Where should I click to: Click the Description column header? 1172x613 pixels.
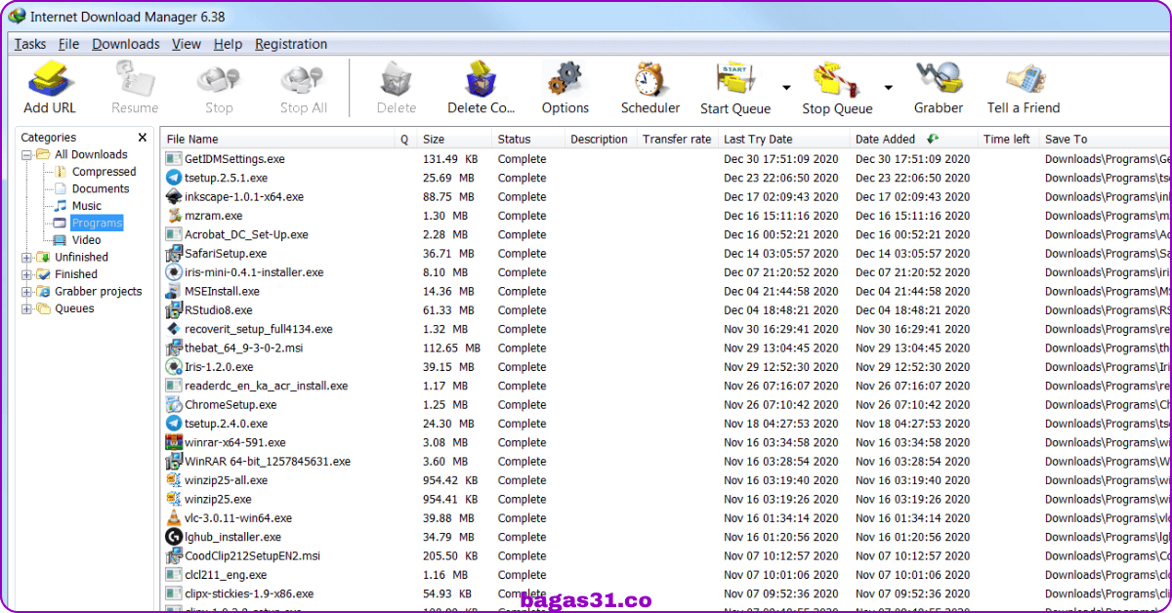coord(600,140)
